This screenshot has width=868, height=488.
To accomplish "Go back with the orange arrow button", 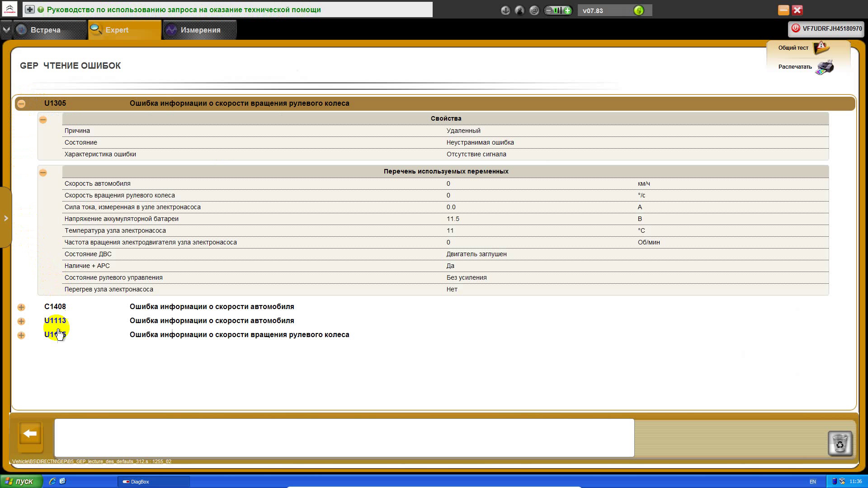I will tap(30, 434).
